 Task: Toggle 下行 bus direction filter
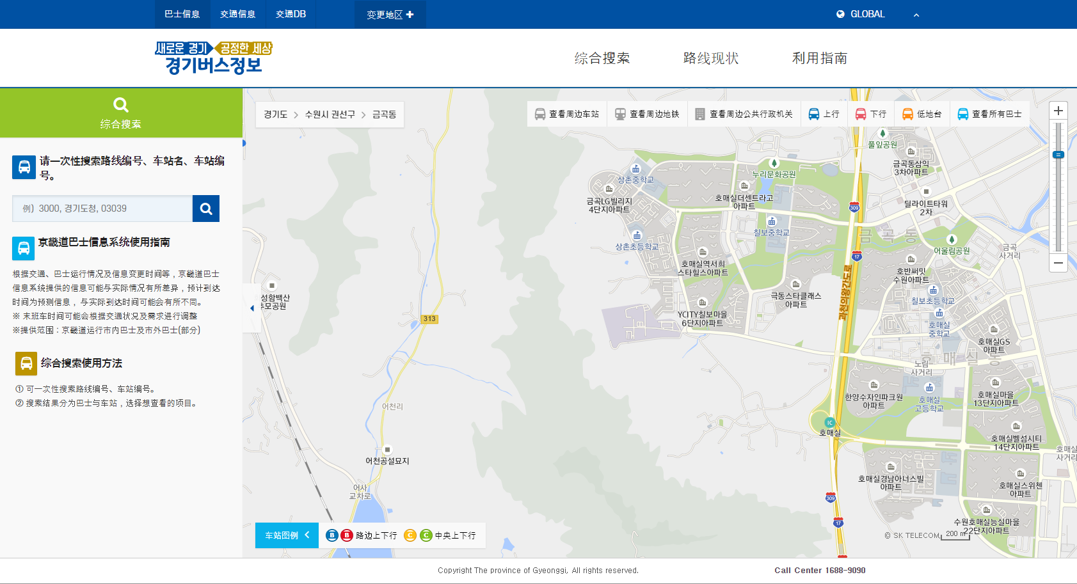coord(870,114)
